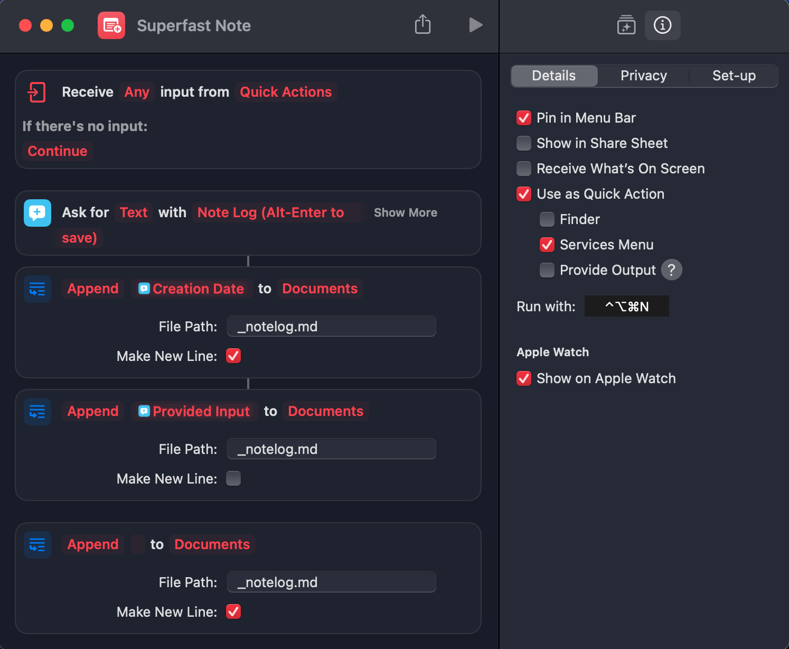Expand Show More in Ask for action
This screenshot has width=789, height=649.
[x=405, y=212]
